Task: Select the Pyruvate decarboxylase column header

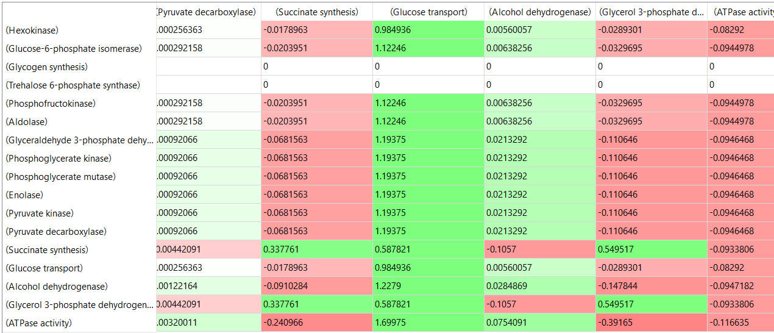Action: [207, 12]
